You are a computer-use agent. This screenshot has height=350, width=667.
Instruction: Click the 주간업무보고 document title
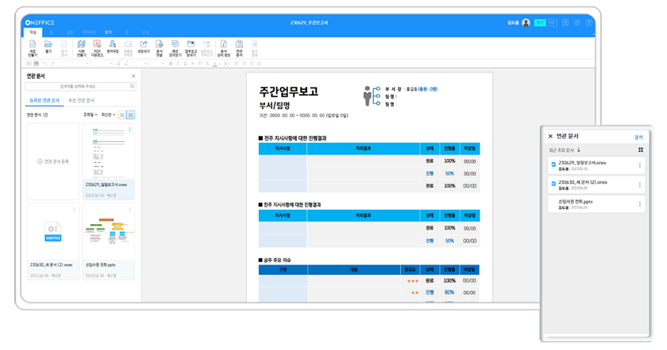(x=289, y=91)
